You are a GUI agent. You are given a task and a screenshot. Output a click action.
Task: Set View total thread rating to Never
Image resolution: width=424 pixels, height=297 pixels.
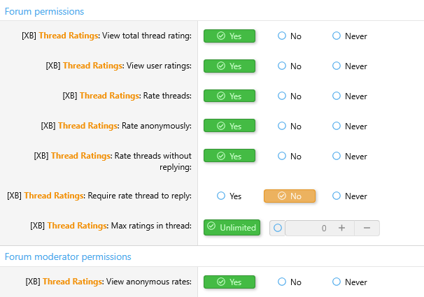tap(349, 36)
